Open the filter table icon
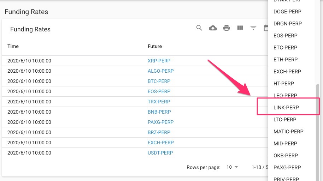323x181 pixels. 253,28
